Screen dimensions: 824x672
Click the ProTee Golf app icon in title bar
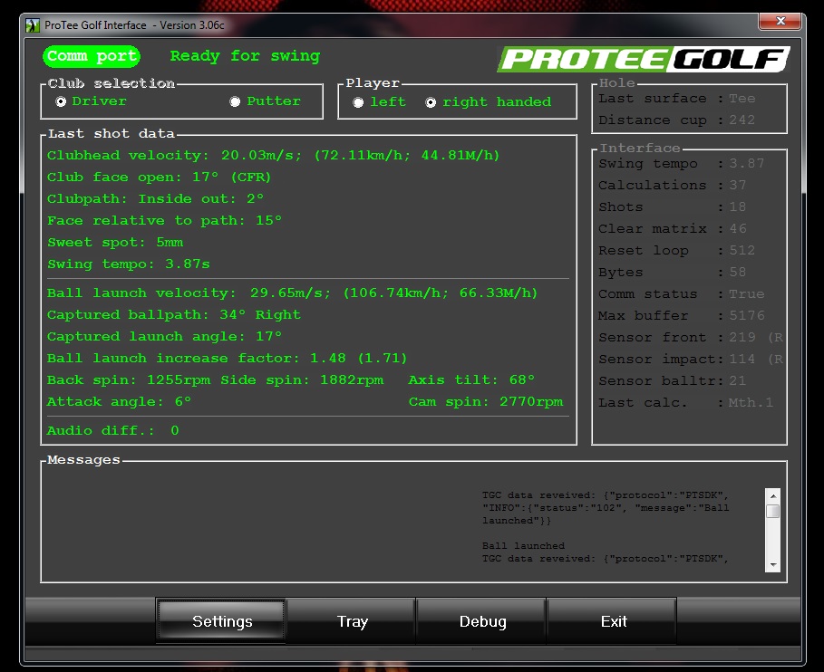[33, 25]
